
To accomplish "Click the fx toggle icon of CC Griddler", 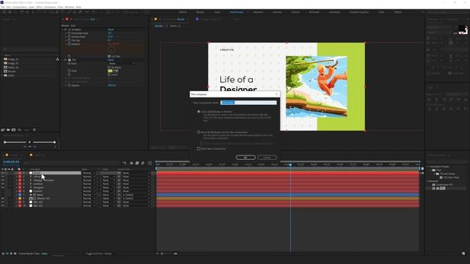I will [x=65, y=29].
